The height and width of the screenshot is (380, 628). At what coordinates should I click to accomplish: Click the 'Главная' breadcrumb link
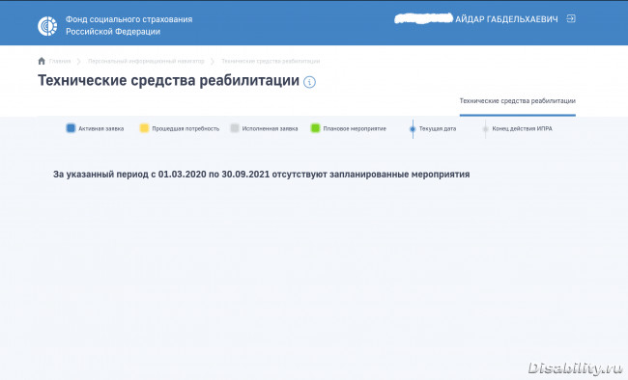60,61
